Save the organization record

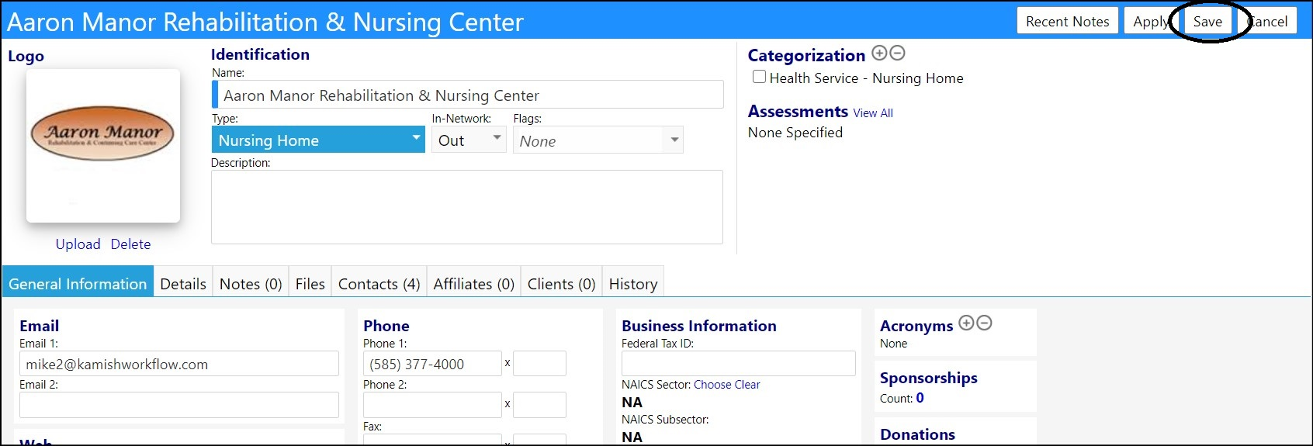[1207, 21]
